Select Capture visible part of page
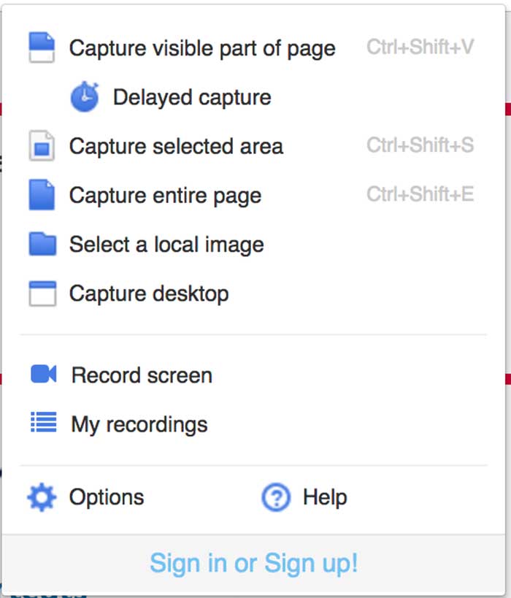This screenshot has height=598, width=511. point(202,48)
